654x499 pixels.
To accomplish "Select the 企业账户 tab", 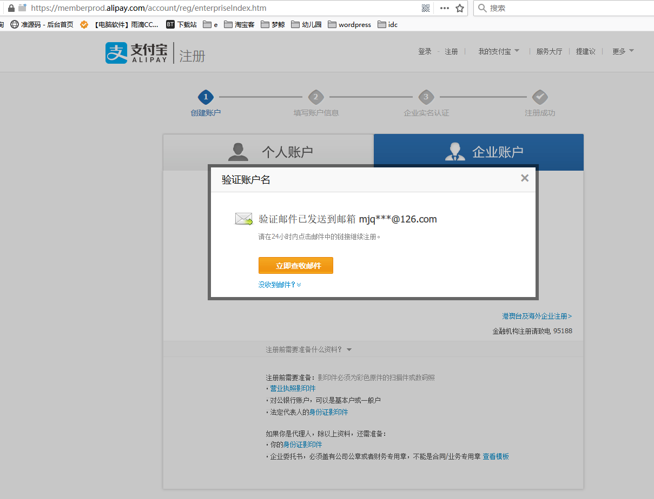I will pos(479,152).
